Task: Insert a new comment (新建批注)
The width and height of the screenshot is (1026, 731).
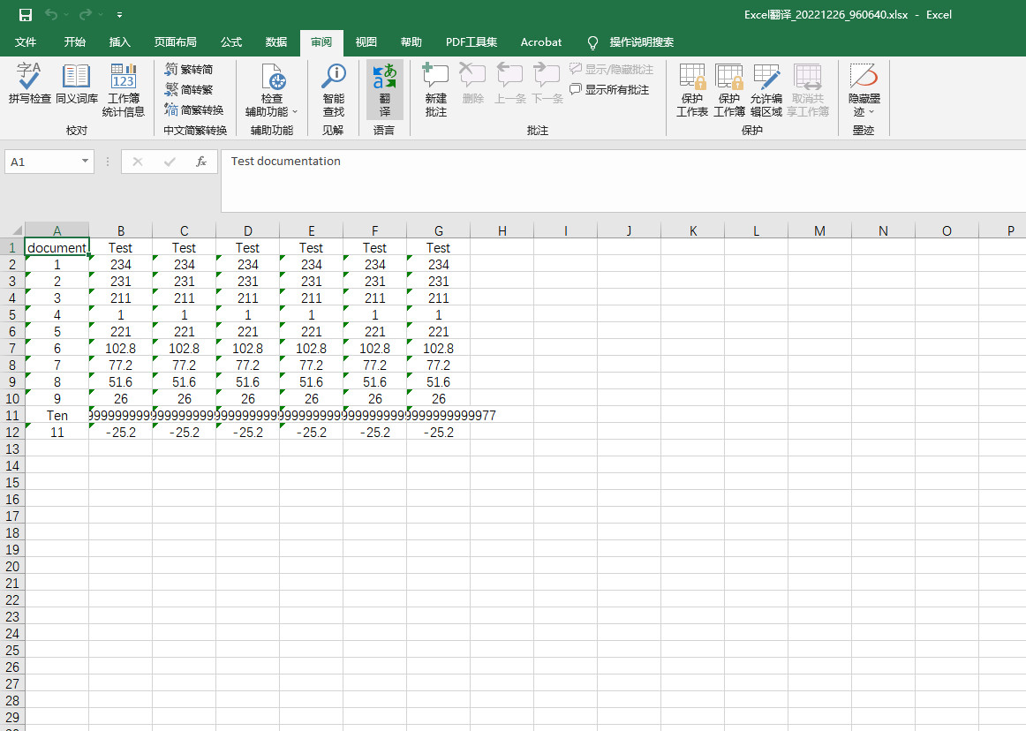Action: (x=436, y=90)
